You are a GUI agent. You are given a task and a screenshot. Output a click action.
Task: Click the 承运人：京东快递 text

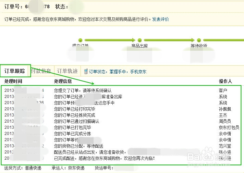[x=68, y=168]
